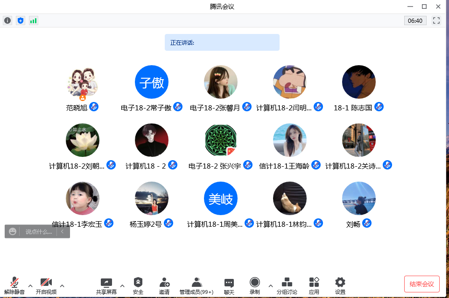Click the blue security shield icon

coord(21,20)
